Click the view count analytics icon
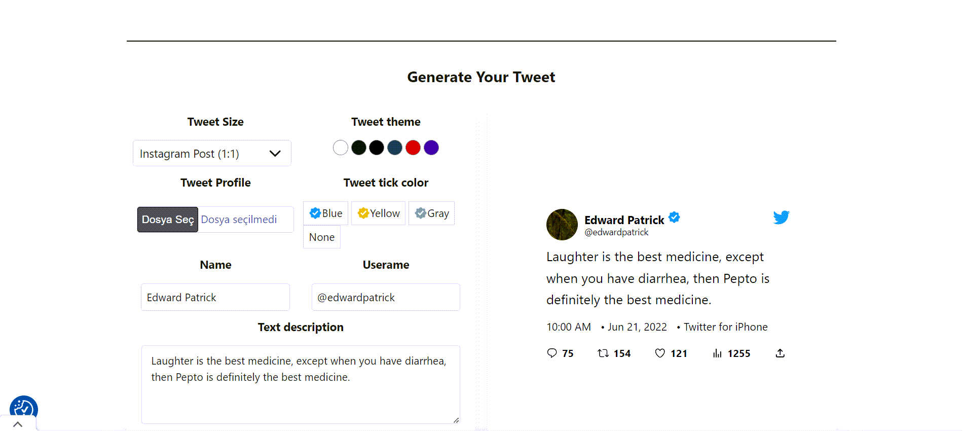 (717, 353)
